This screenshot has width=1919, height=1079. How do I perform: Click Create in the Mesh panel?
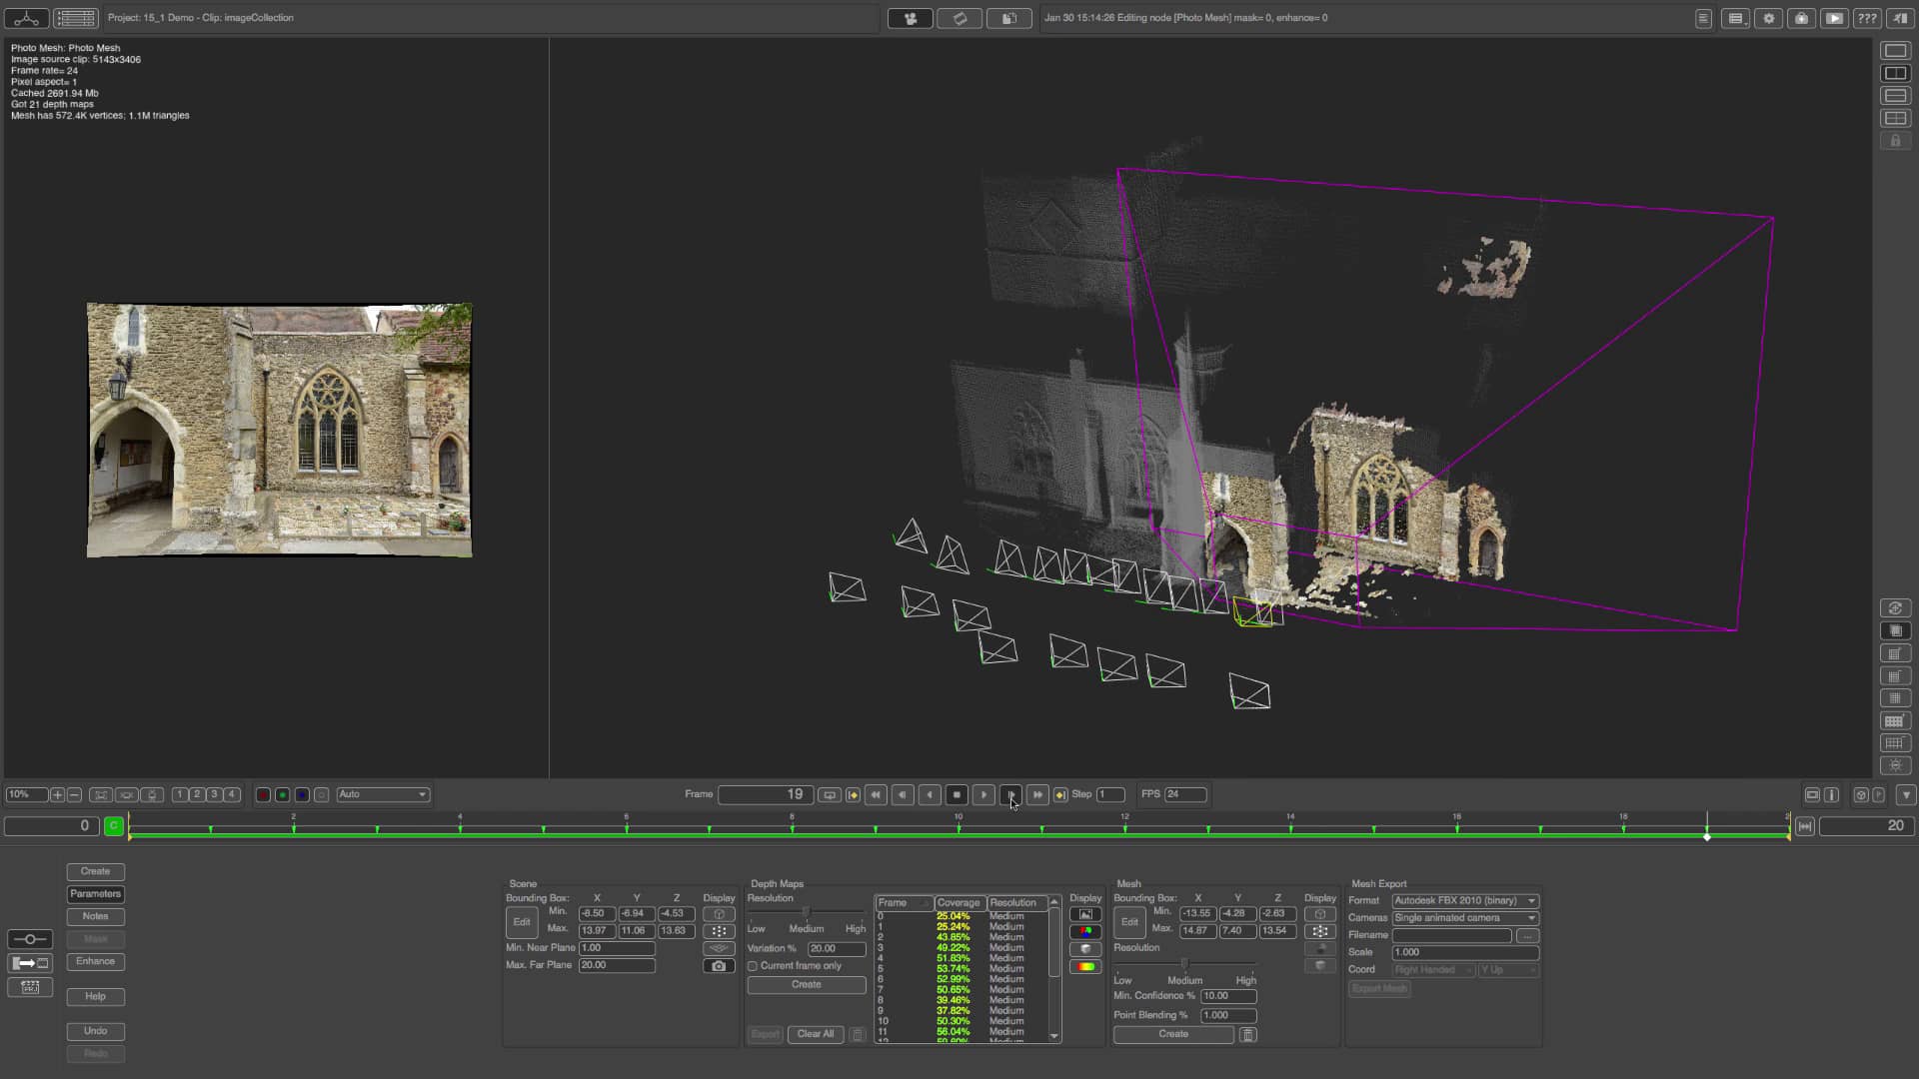click(1171, 1034)
